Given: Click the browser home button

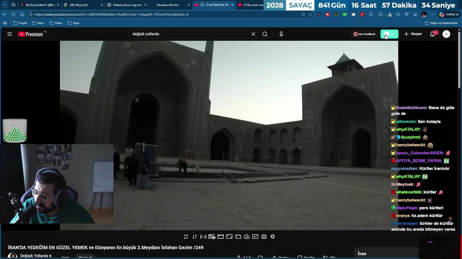Looking at the screenshot, I should pos(22,14).
